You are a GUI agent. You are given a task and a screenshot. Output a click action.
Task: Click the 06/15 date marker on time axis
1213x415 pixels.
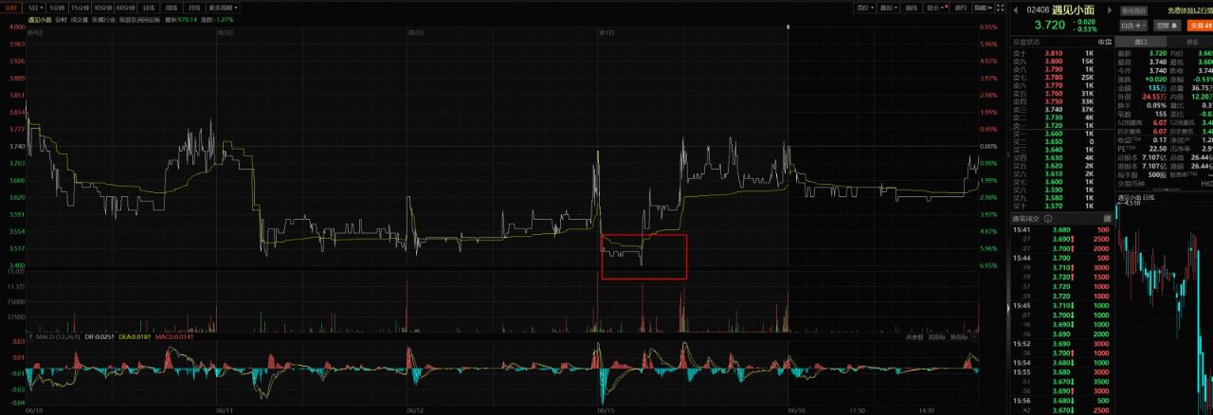click(x=606, y=411)
